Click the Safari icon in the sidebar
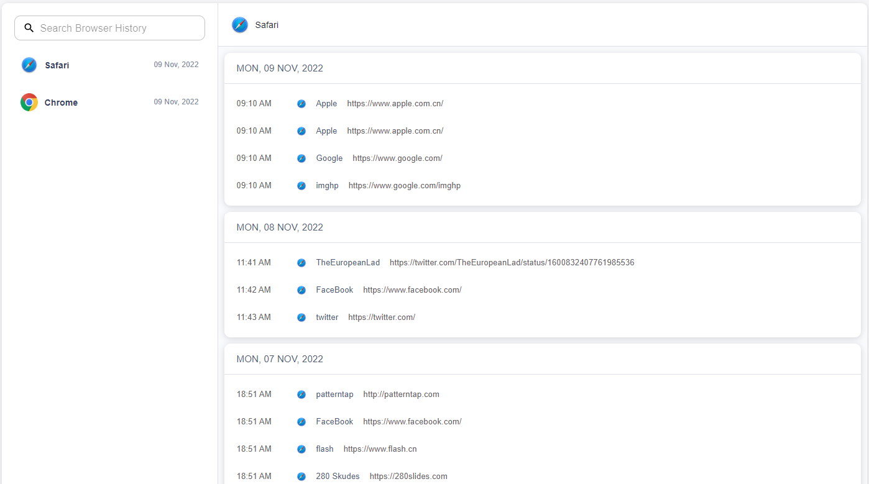The image size is (869, 484). (x=29, y=65)
